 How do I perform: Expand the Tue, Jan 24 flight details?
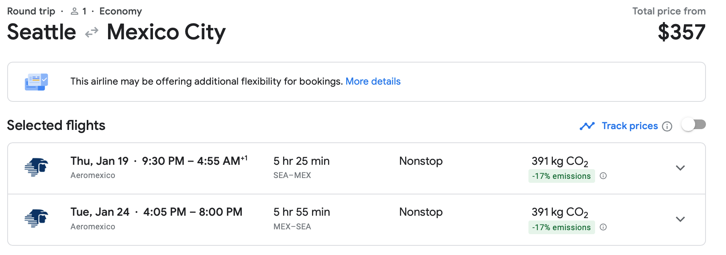[x=680, y=219]
